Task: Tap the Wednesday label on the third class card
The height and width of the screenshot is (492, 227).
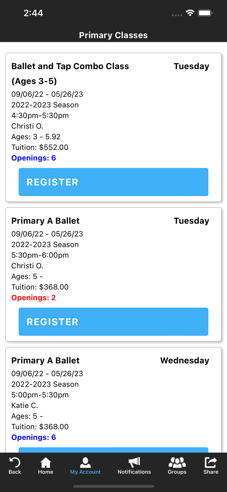Action: point(185,360)
